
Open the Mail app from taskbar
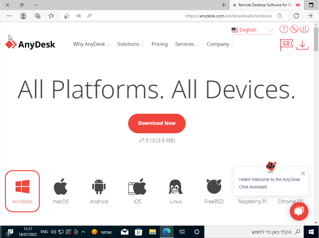tap(125, 232)
